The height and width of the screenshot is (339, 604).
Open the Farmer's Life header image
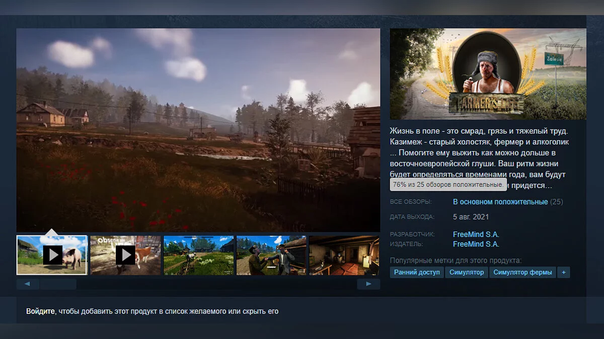(488, 74)
